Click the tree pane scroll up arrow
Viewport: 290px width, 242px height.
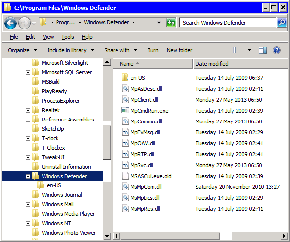pyautogui.click(x=107, y=62)
